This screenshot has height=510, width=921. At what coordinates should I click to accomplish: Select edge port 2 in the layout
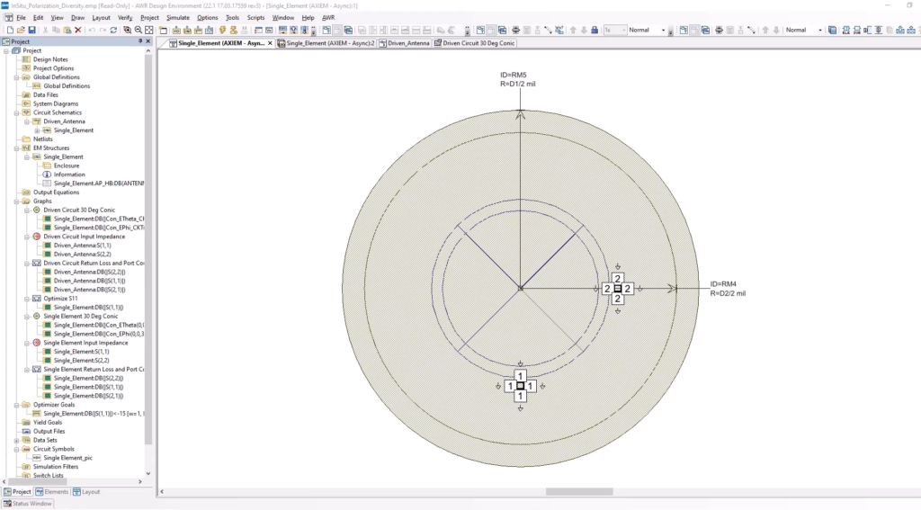(617, 289)
